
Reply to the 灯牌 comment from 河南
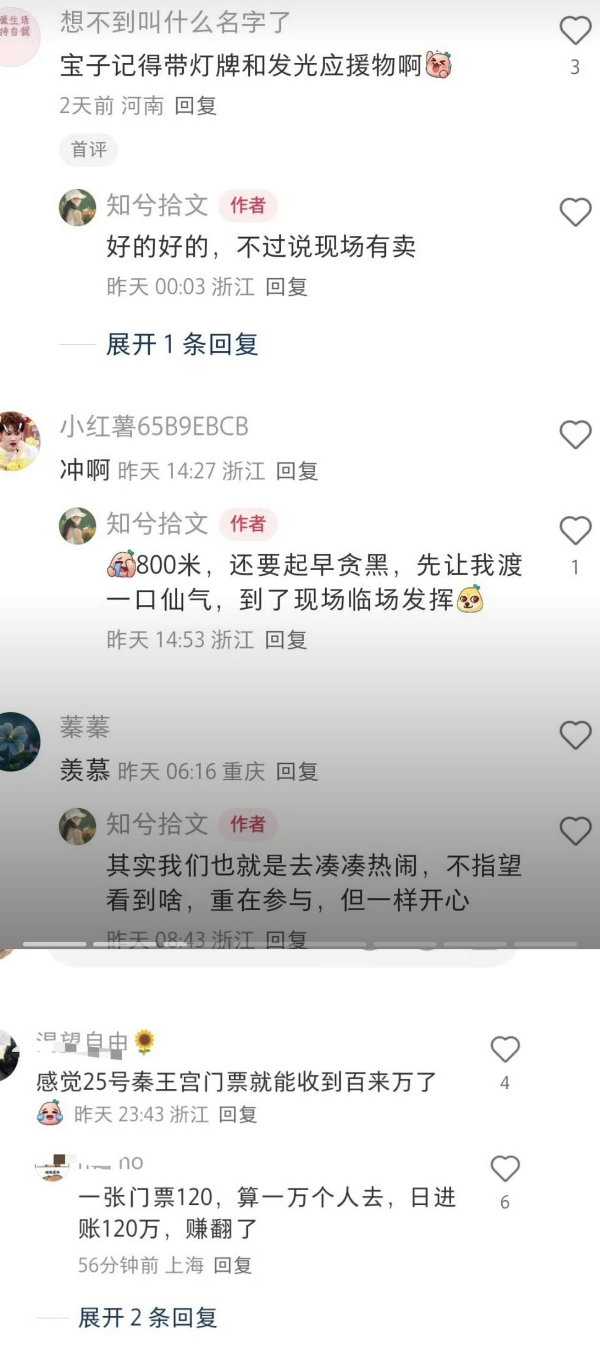coord(195,106)
